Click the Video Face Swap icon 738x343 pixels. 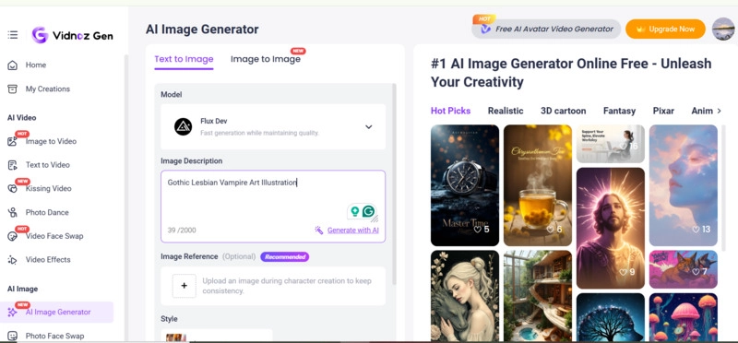tap(12, 236)
